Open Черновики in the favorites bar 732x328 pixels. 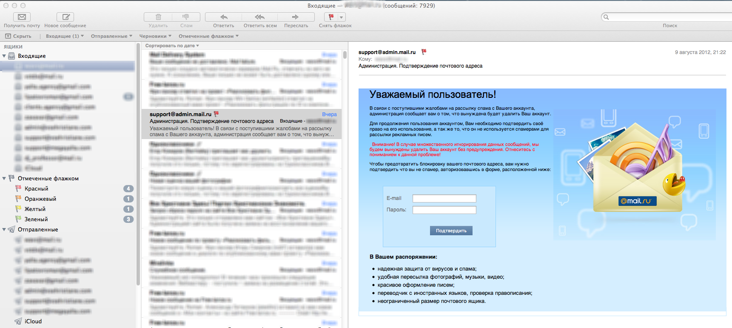coord(155,36)
